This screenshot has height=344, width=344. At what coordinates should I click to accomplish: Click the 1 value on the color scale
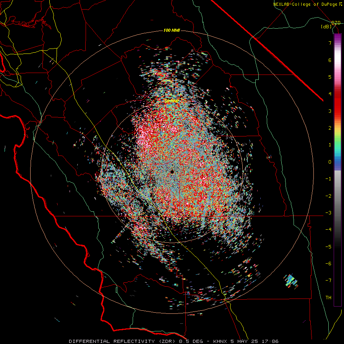pos(330,145)
